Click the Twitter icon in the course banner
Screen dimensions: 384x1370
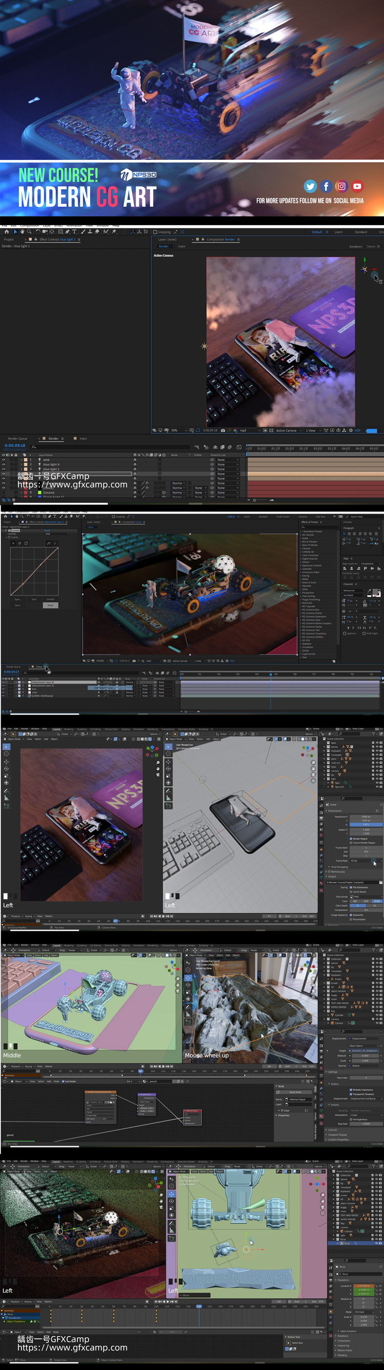point(310,186)
